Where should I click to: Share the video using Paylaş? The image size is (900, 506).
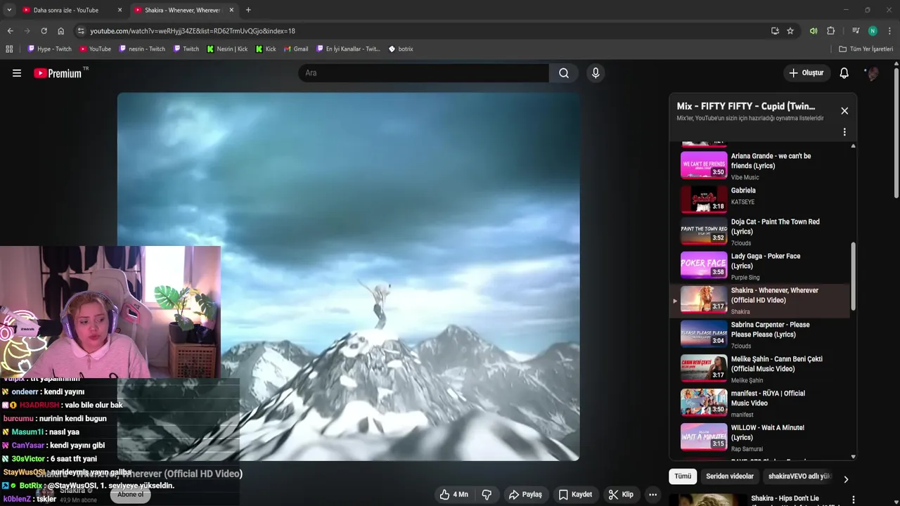[x=525, y=495]
